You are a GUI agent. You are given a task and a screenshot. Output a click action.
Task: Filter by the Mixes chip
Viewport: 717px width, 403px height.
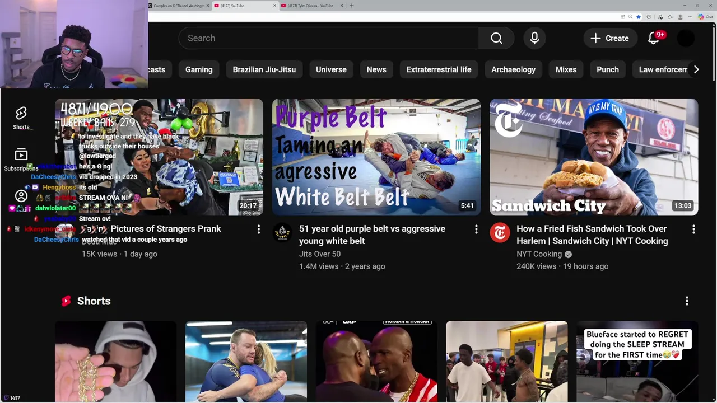566,69
